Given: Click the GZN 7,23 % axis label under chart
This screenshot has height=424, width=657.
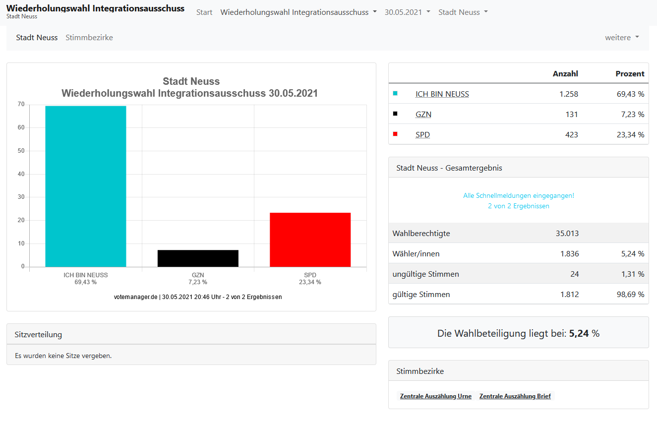Looking at the screenshot, I should coord(198,278).
